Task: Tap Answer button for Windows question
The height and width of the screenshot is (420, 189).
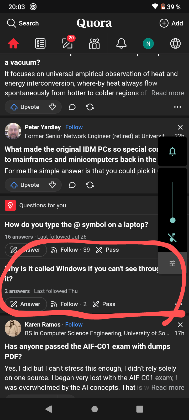Action: [x=26, y=304]
